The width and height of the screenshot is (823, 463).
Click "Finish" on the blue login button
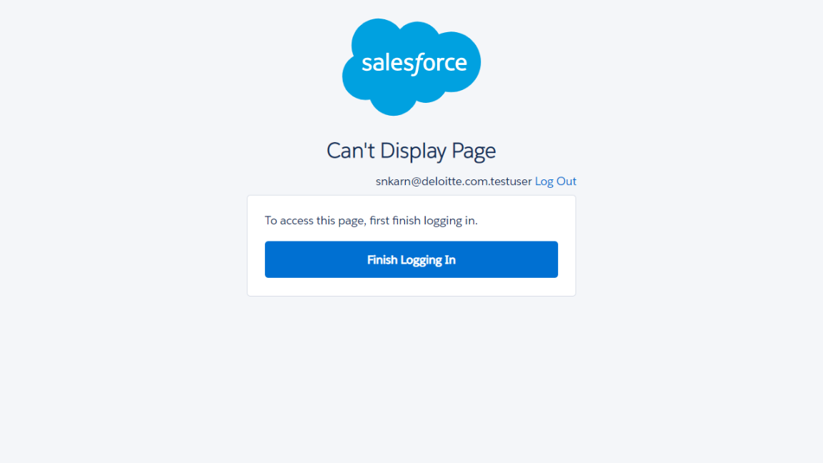click(x=382, y=260)
